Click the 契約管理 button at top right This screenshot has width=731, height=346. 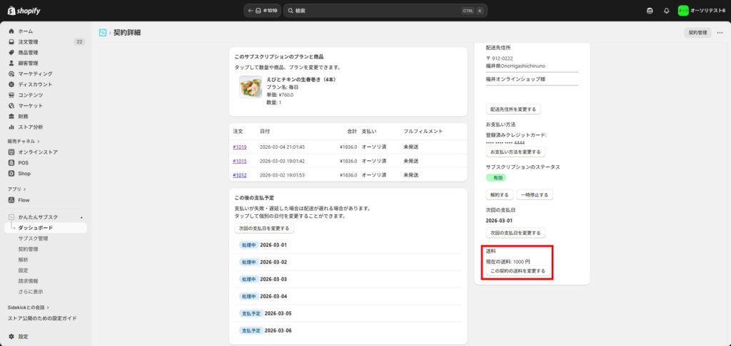point(697,33)
